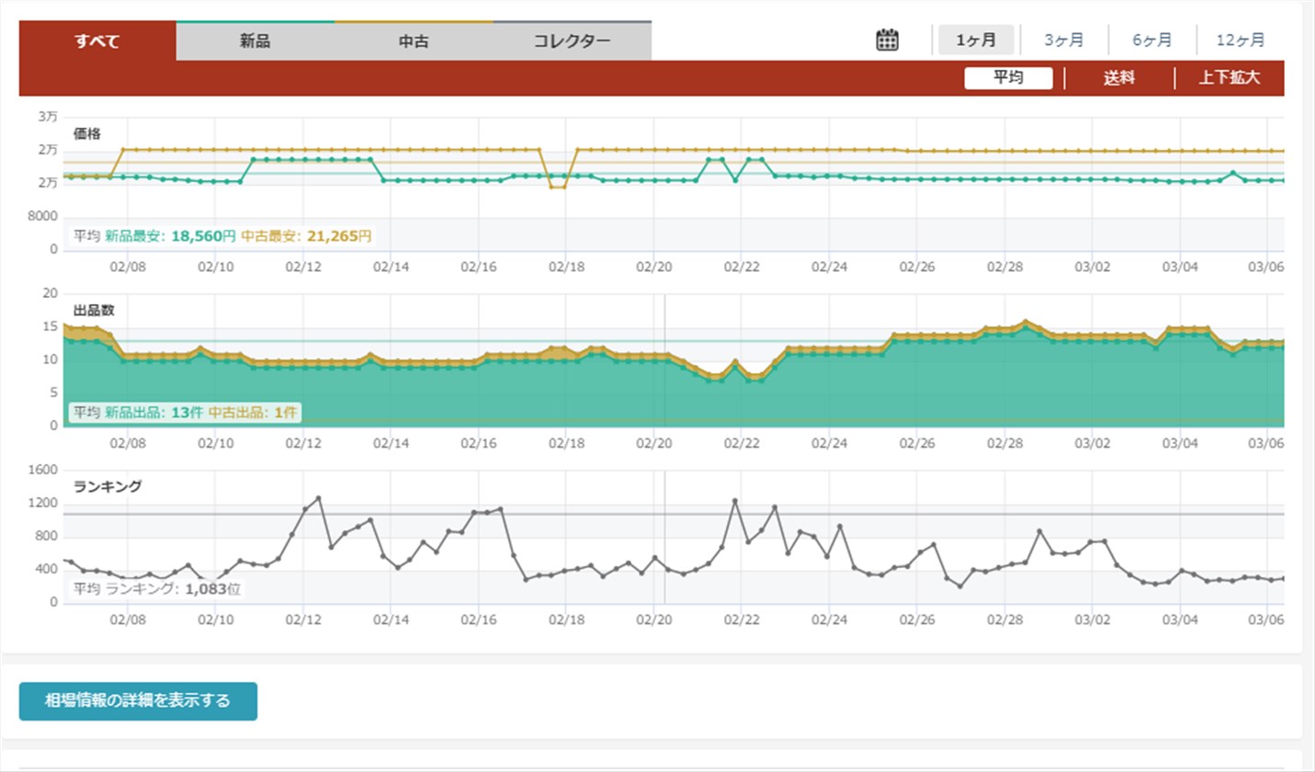Change range to 6ヶ月

coord(1151,40)
